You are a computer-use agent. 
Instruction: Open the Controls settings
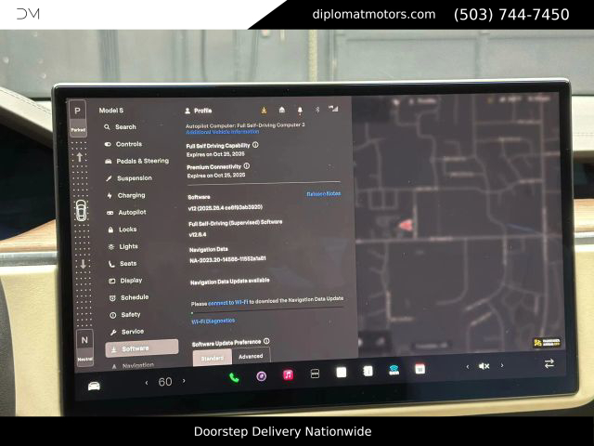click(x=123, y=144)
